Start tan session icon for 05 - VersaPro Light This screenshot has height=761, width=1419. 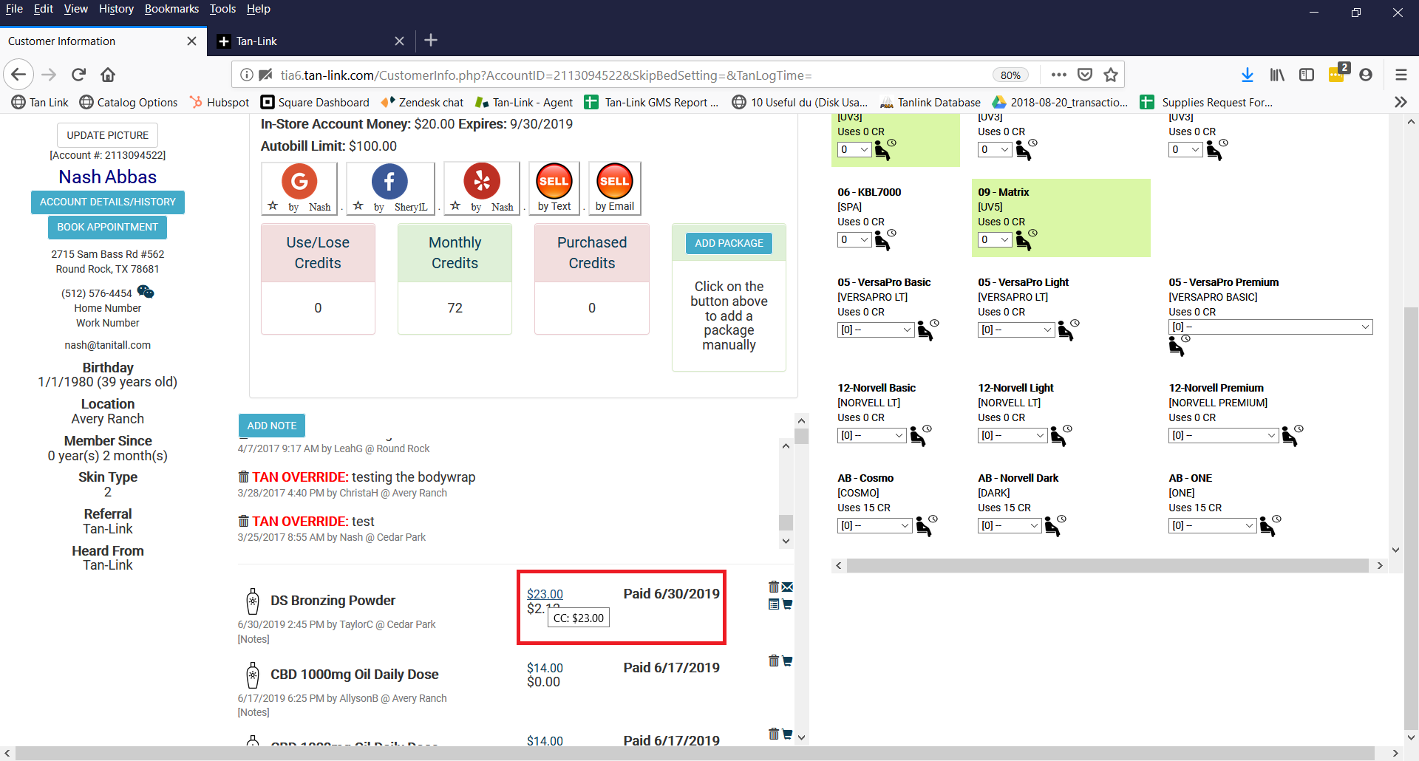pos(1068,330)
